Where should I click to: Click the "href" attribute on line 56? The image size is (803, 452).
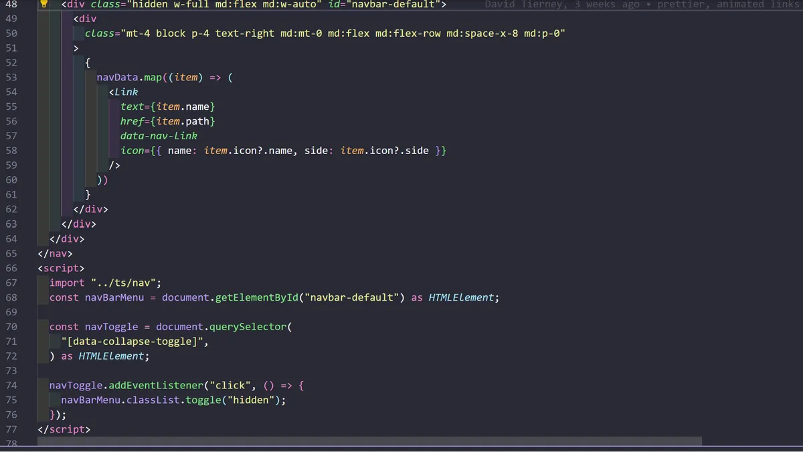(x=132, y=121)
